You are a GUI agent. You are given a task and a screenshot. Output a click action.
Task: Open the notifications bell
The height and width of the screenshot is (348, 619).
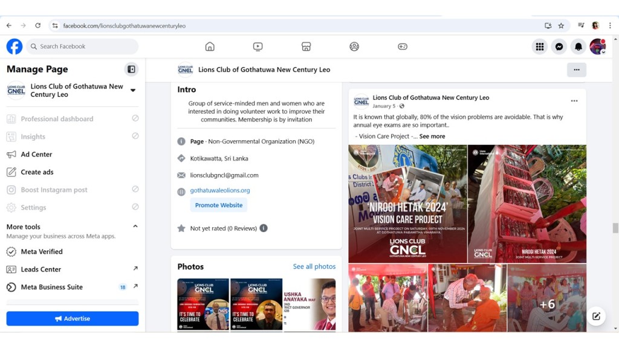578,47
